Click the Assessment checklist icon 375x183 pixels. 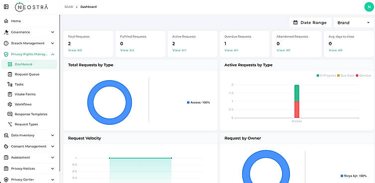click(6, 158)
